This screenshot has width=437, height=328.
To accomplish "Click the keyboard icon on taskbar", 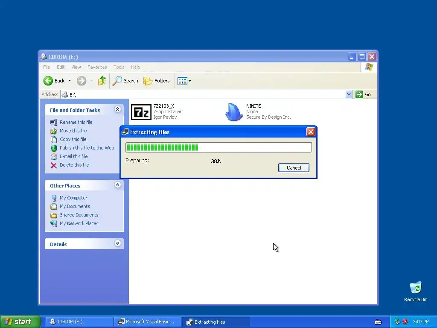I will (378, 322).
